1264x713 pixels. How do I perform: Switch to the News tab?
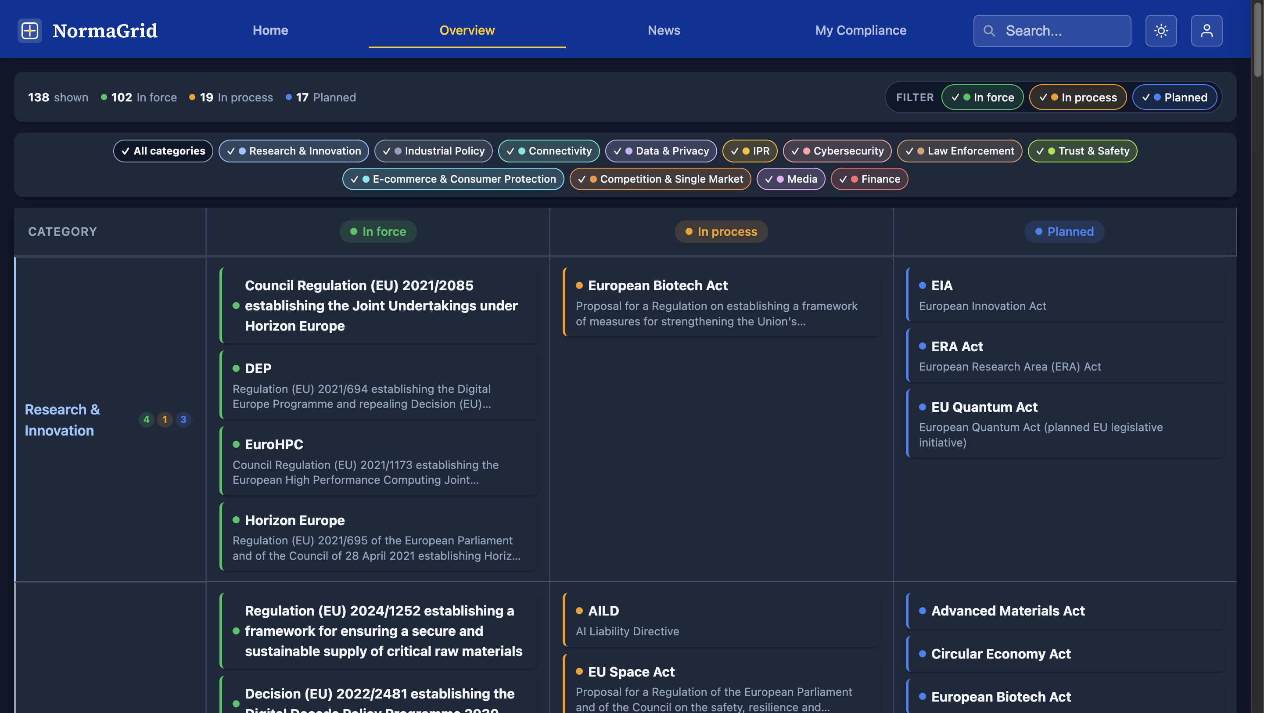pos(664,30)
